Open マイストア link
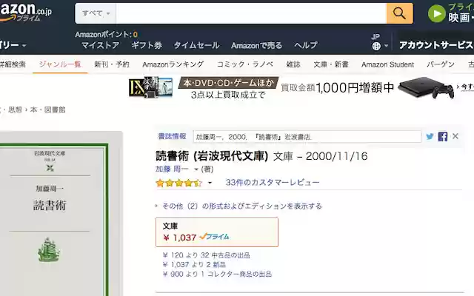 pos(101,45)
